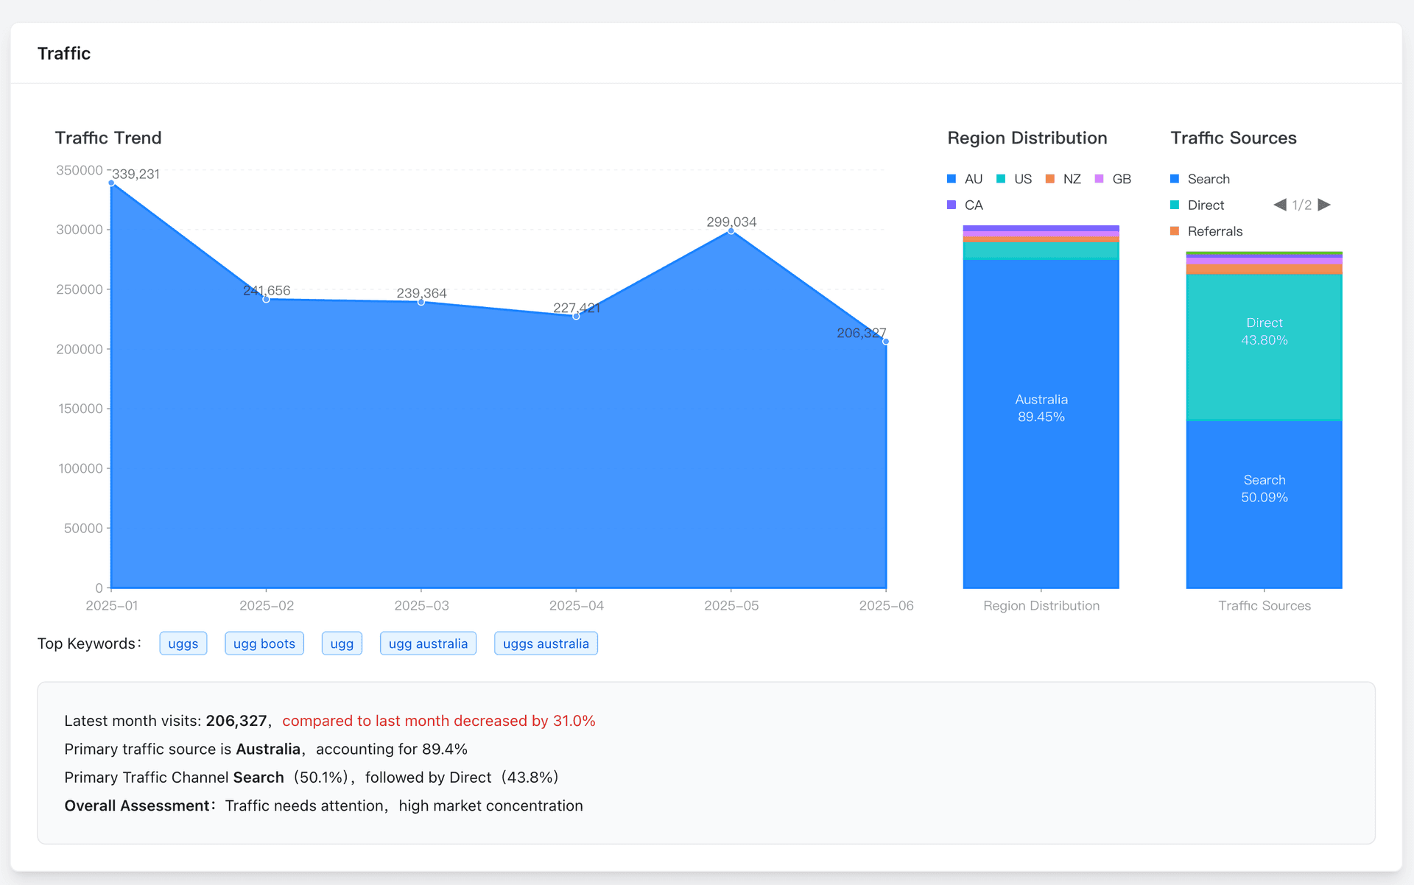Image resolution: width=1414 pixels, height=885 pixels.
Task: Click the 'ugg boots' keyword tag
Action: click(264, 644)
